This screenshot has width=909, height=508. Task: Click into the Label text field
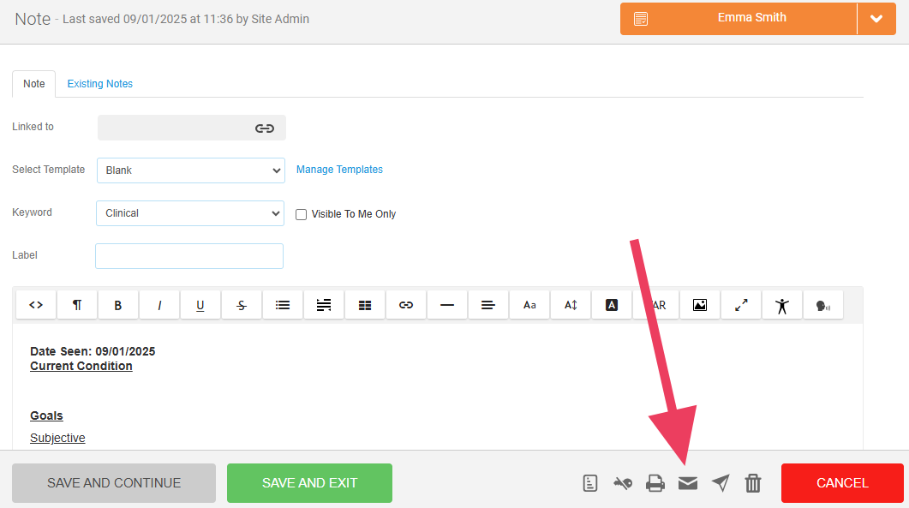(189, 256)
